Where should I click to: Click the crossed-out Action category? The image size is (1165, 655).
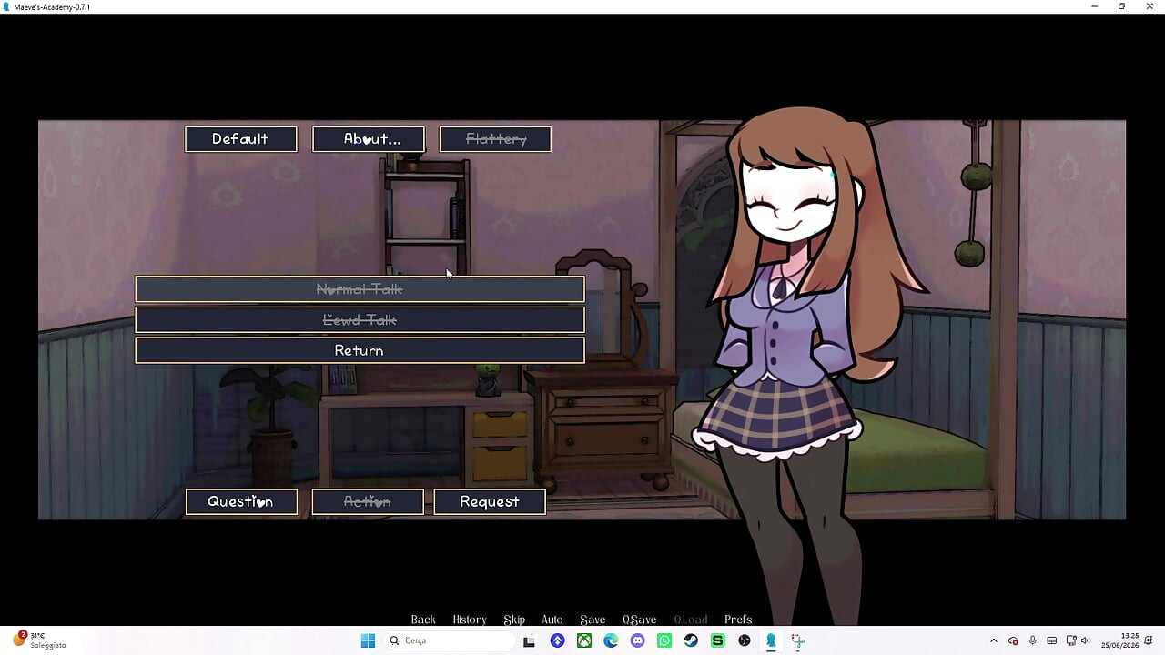point(368,502)
